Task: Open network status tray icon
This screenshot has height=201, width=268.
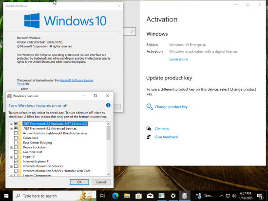Action: [x=228, y=196]
